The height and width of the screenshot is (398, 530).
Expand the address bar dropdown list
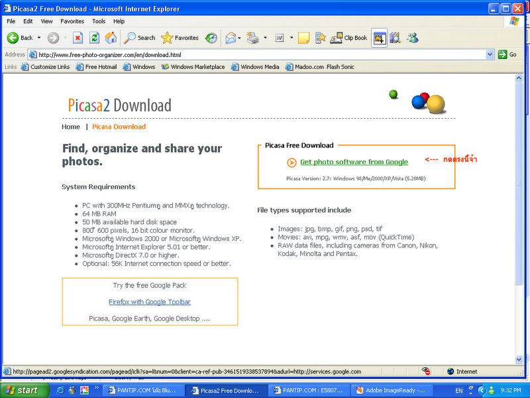490,54
